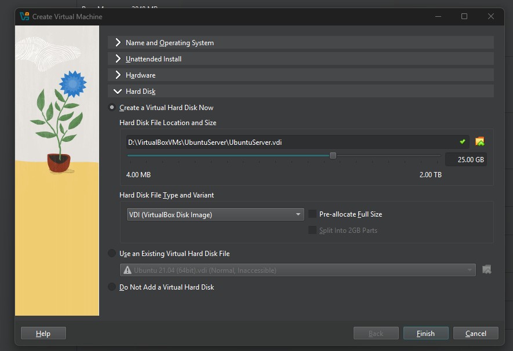The width and height of the screenshot is (513, 351).
Task: Expand the Name and Operating System section
Action: [x=118, y=43]
